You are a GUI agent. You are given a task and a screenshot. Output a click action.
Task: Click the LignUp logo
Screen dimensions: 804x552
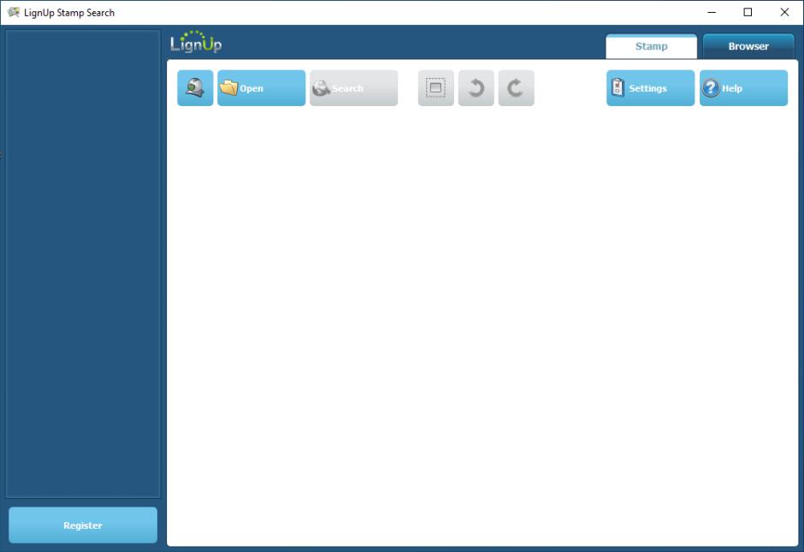[x=196, y=42]
